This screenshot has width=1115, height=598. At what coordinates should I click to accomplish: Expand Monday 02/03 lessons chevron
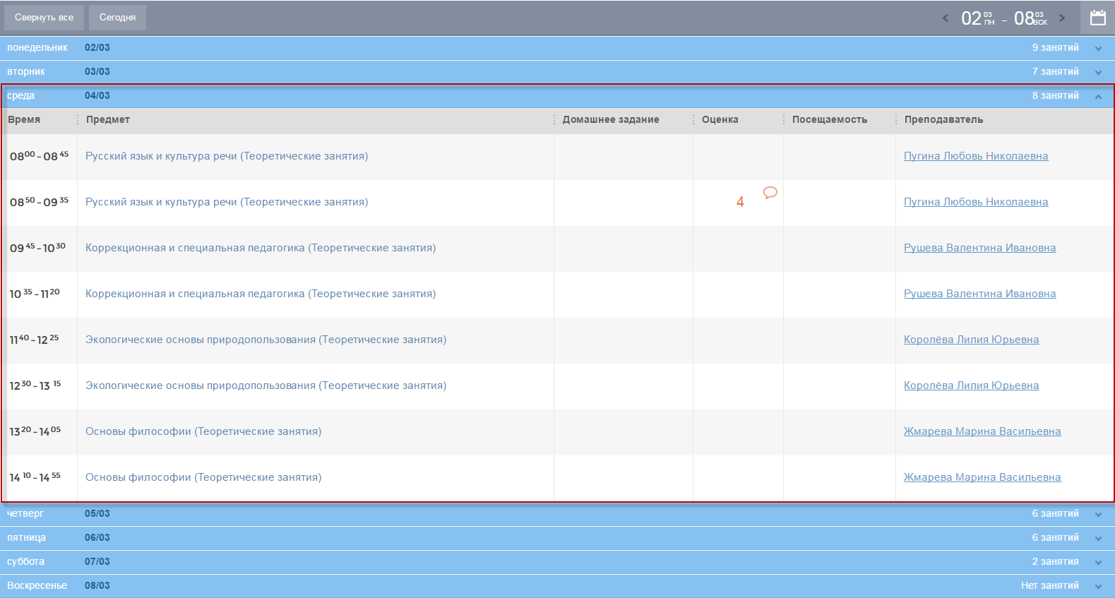(1098, 49)
